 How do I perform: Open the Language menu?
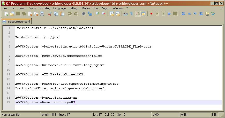pos(59,8)
